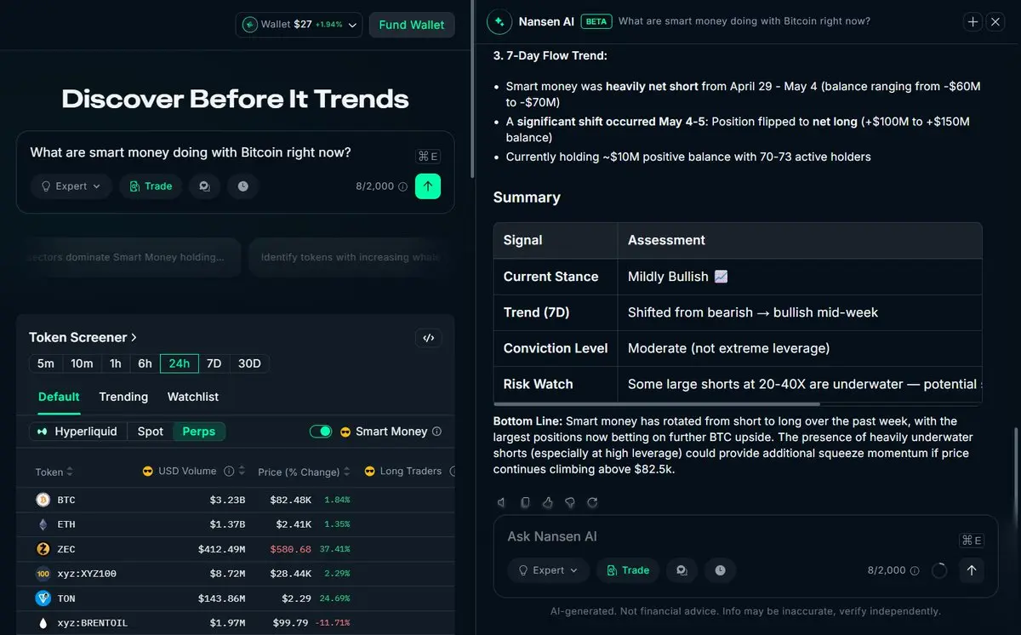Open Expert mode dropdown in left search box
Viewport: 1021px width, 635px height.
click(x=71, y=186)
